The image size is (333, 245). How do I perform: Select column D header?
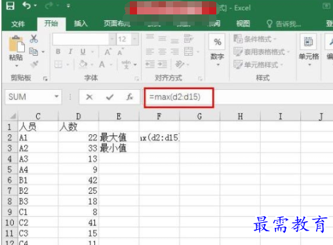click(79, 117)
